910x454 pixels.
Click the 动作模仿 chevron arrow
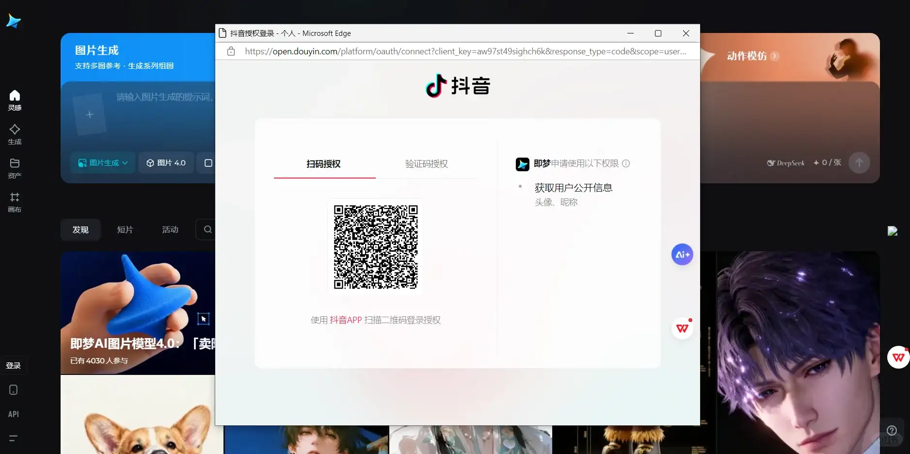(x=774, y=56)
